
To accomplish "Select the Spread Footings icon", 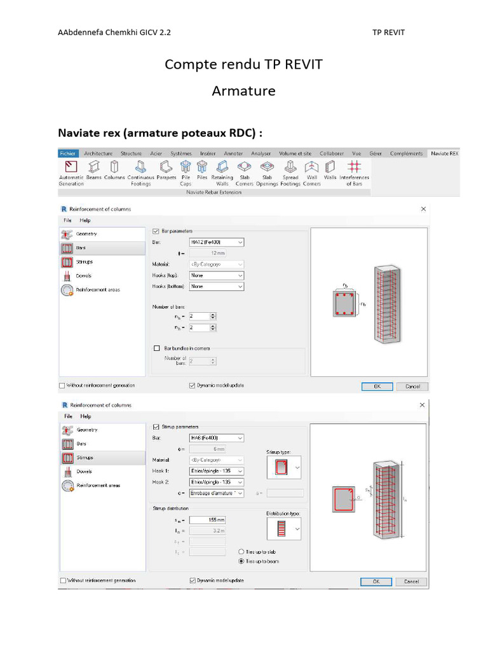I will [x=290, y=173].
